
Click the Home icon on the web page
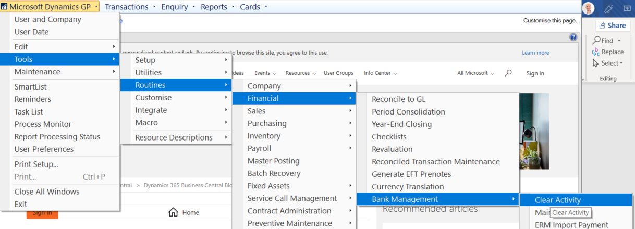pos(174,212)
